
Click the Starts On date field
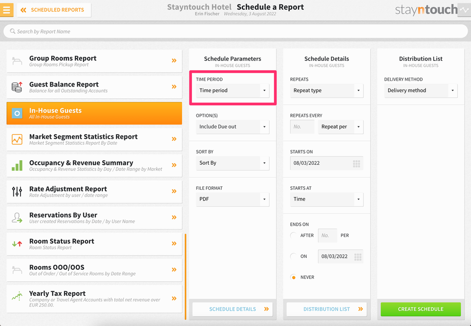click(x=327, y=163)
